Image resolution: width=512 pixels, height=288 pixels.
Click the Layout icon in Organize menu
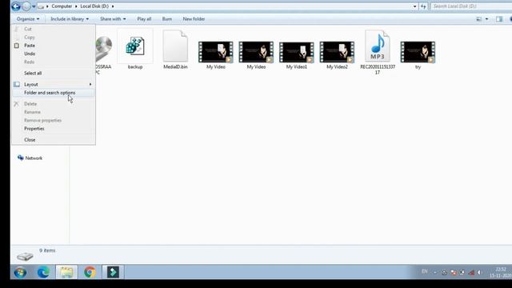17,84
